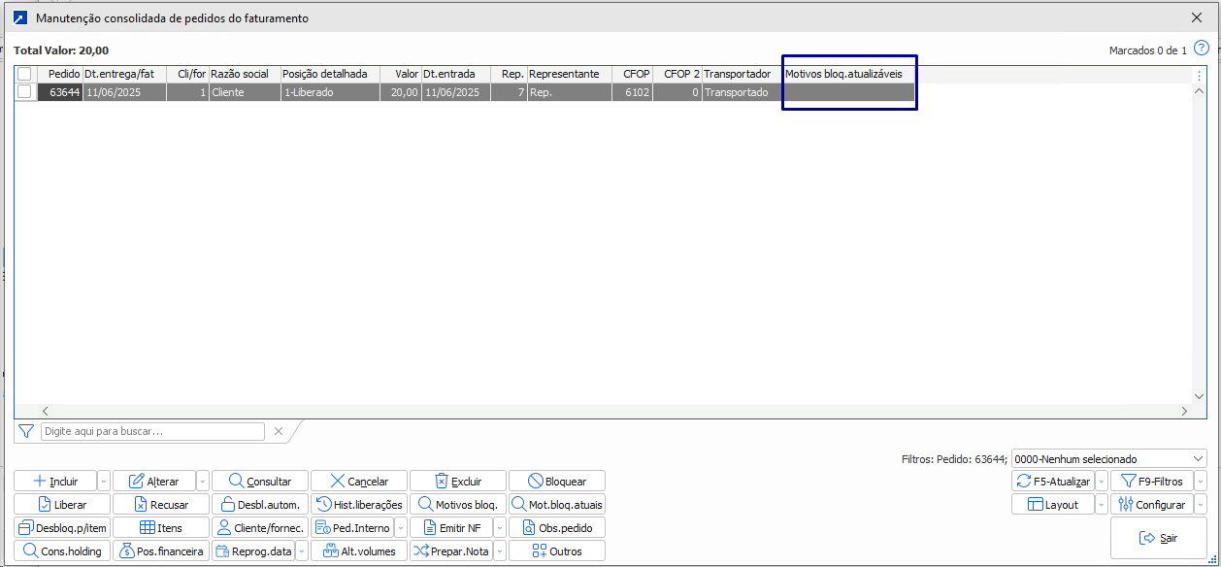1221x567 pixels.
Task: Click the Emitir NF document button
Action: click(451, 527)
